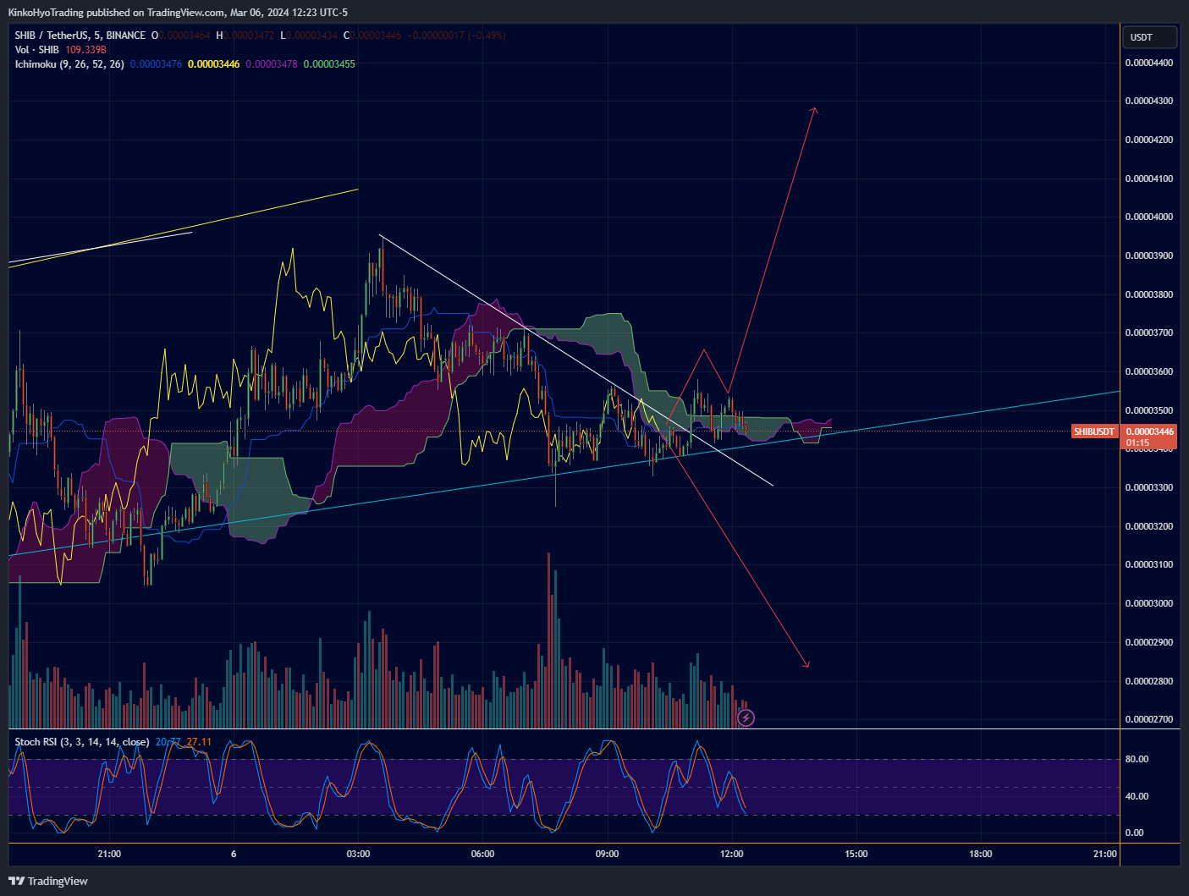
Task: Click the 40.00 Stoch RSI scale label
Action: (x=1137, y=796)
